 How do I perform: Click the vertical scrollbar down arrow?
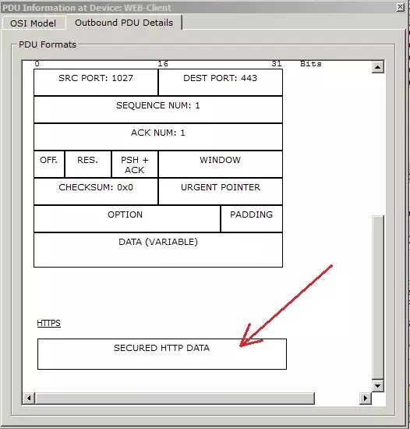click(x=378, y=386)
